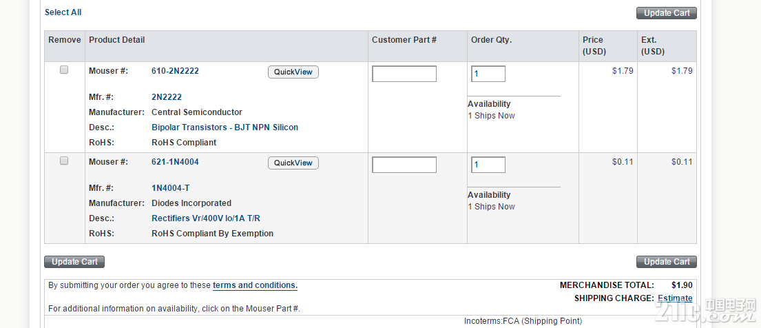Click Customer Part # field for 1N4004
761x328 pixels.
click(404, 165)
